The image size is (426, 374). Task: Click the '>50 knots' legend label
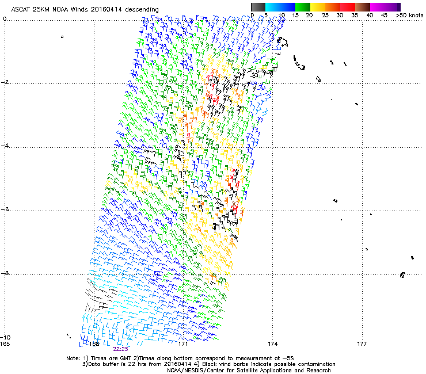click(x=409, y=16)
